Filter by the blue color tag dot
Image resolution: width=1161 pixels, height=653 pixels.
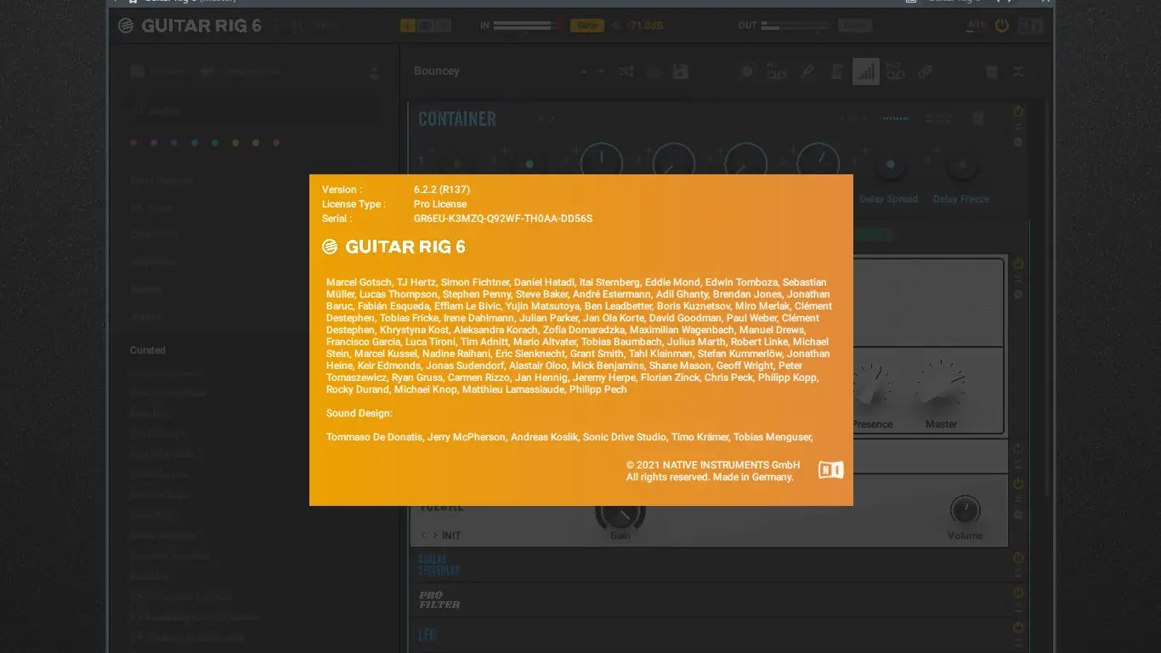coord(195,143)
